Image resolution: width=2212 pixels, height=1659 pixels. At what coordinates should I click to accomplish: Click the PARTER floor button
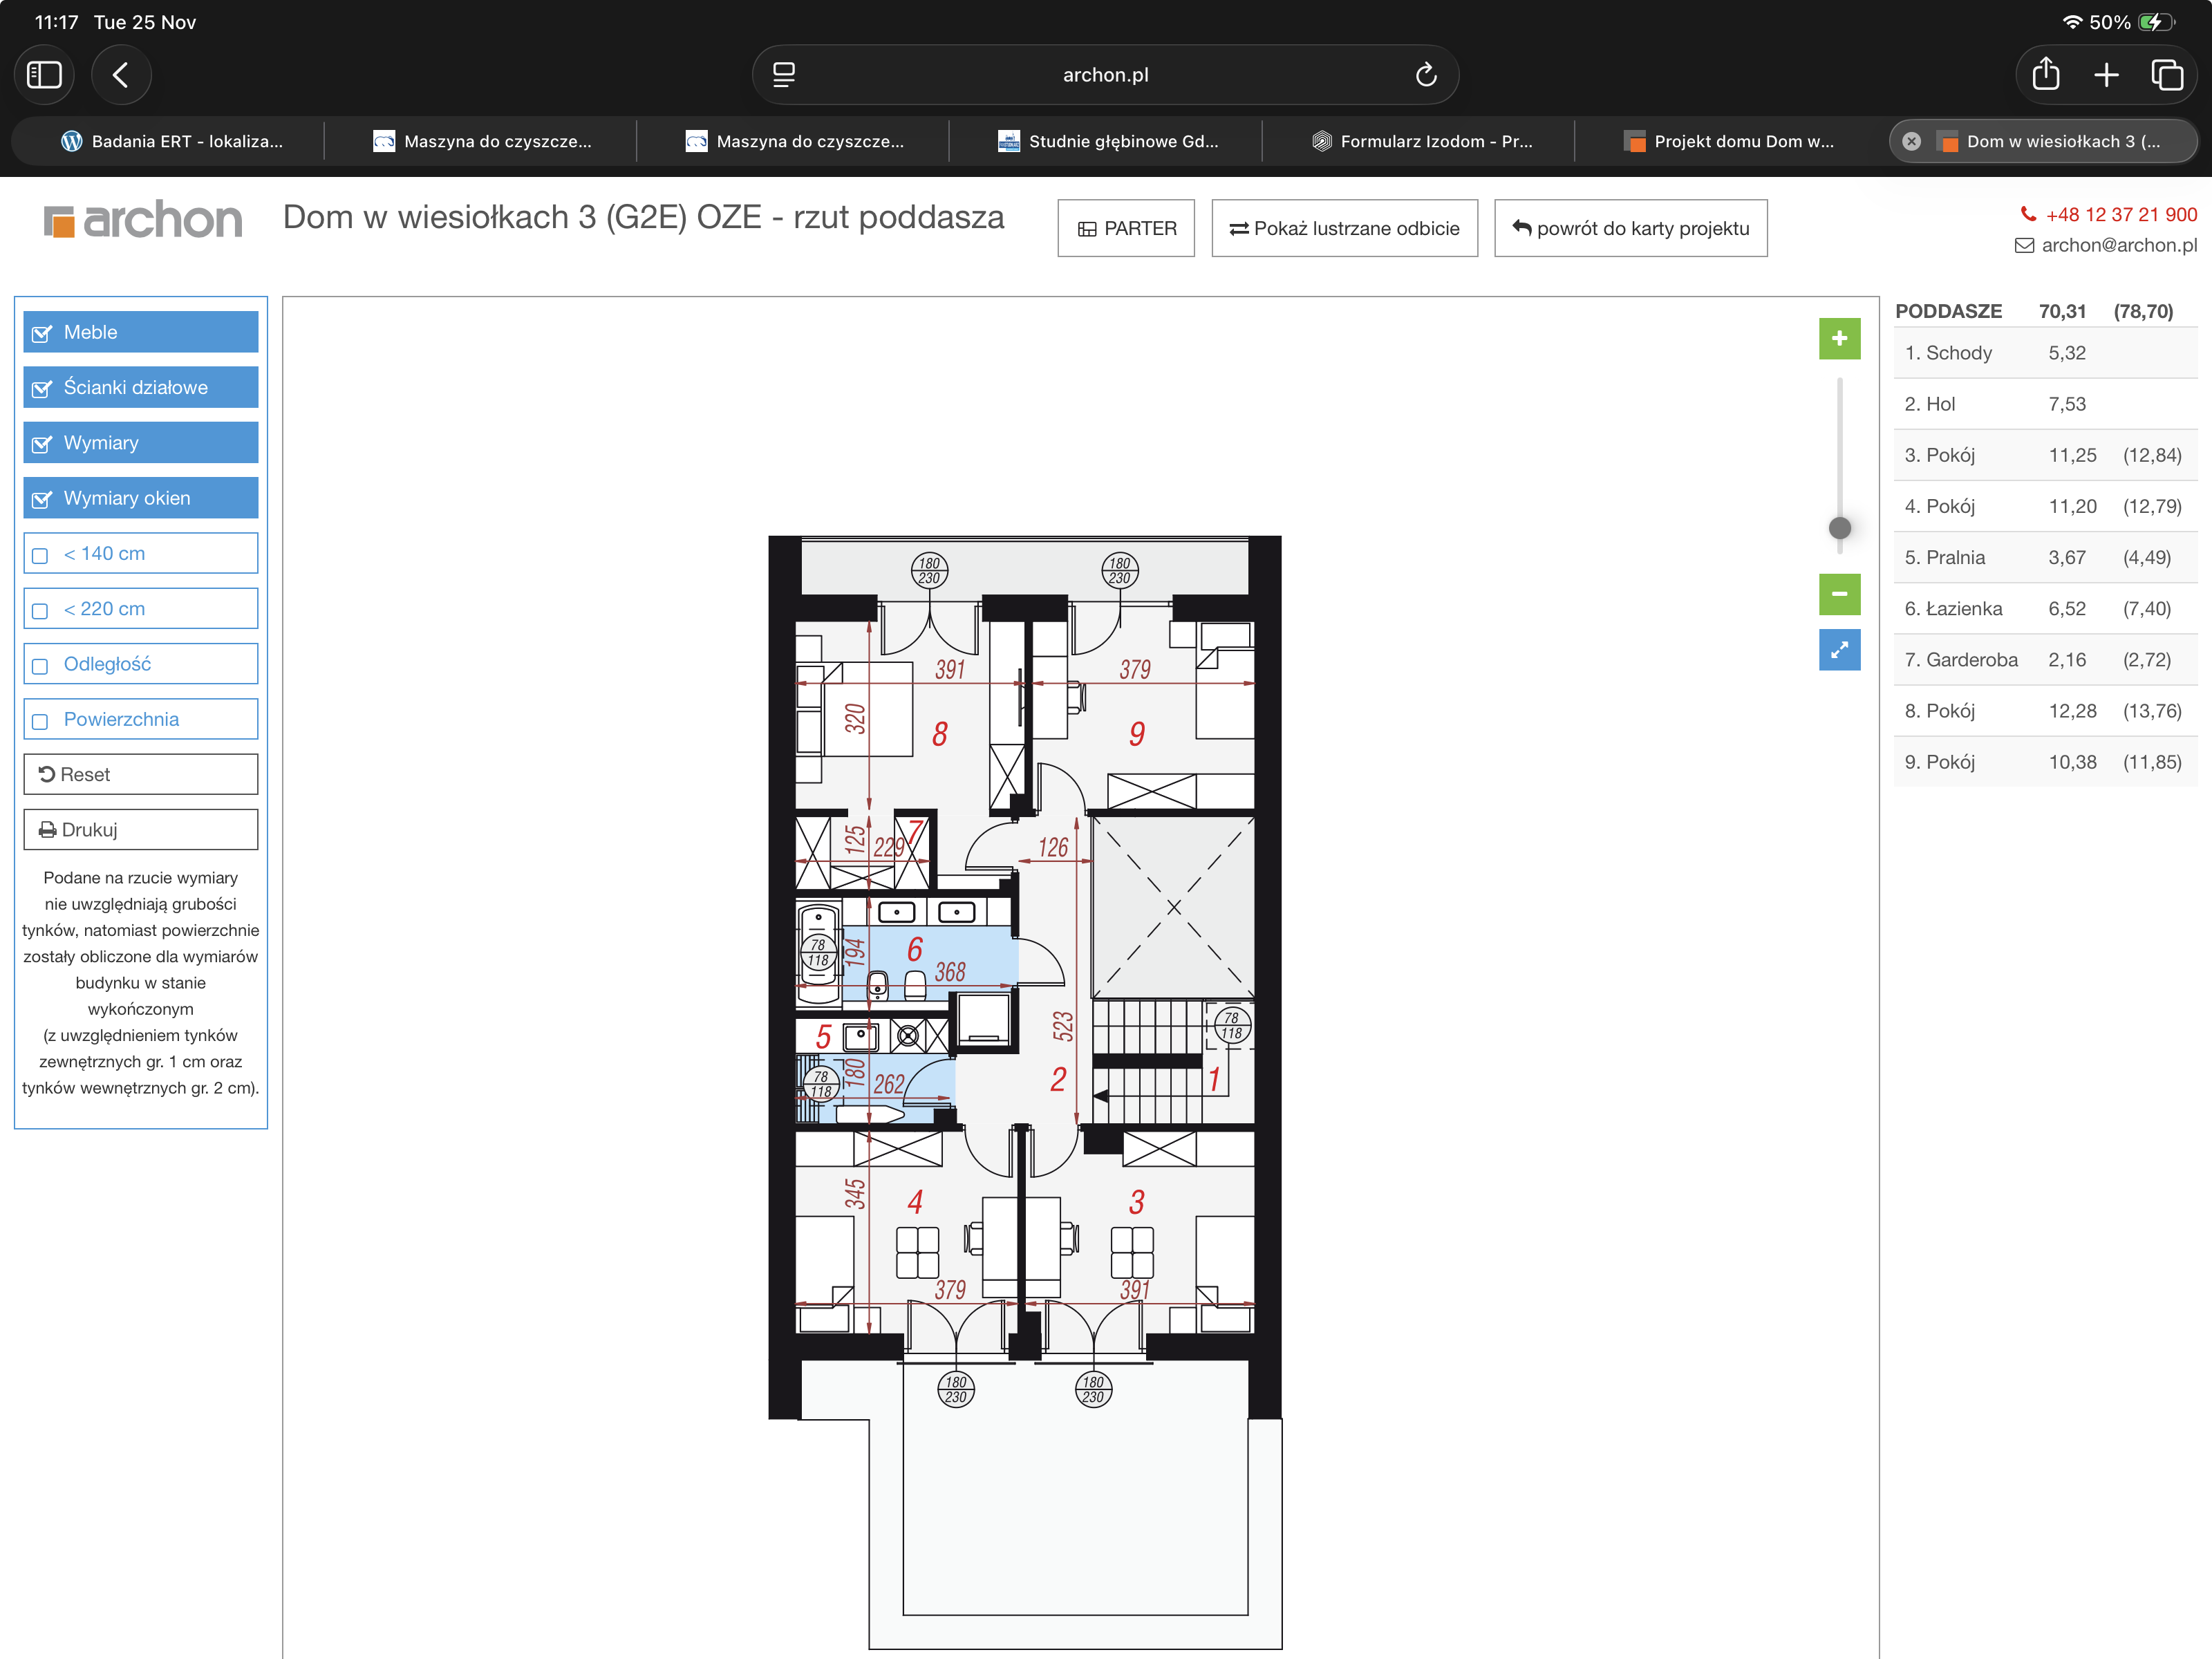[1126, 229]
